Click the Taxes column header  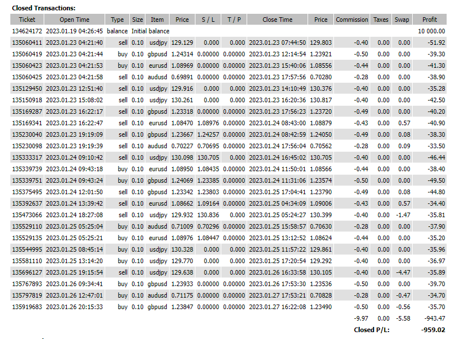click(x=381, y=20)
